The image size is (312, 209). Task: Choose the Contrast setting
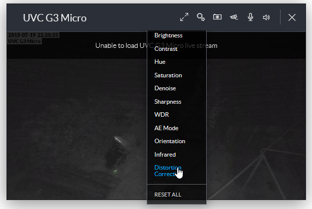166,49
